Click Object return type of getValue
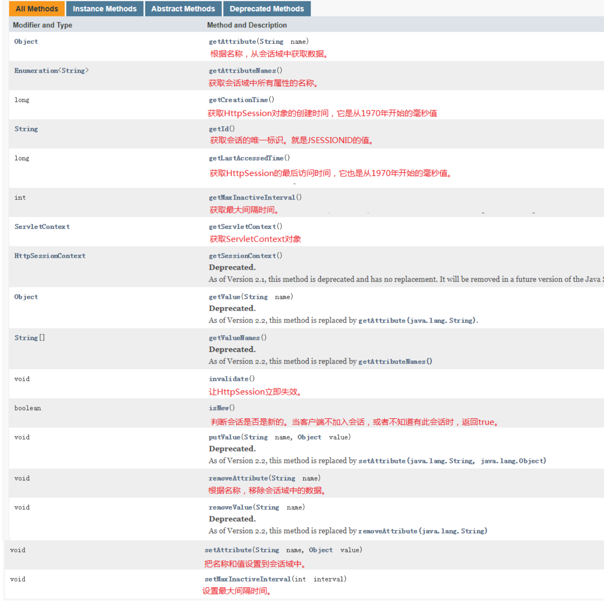This screenshot has height=608, width=604. pyautogui.click(x=26, y=297)
